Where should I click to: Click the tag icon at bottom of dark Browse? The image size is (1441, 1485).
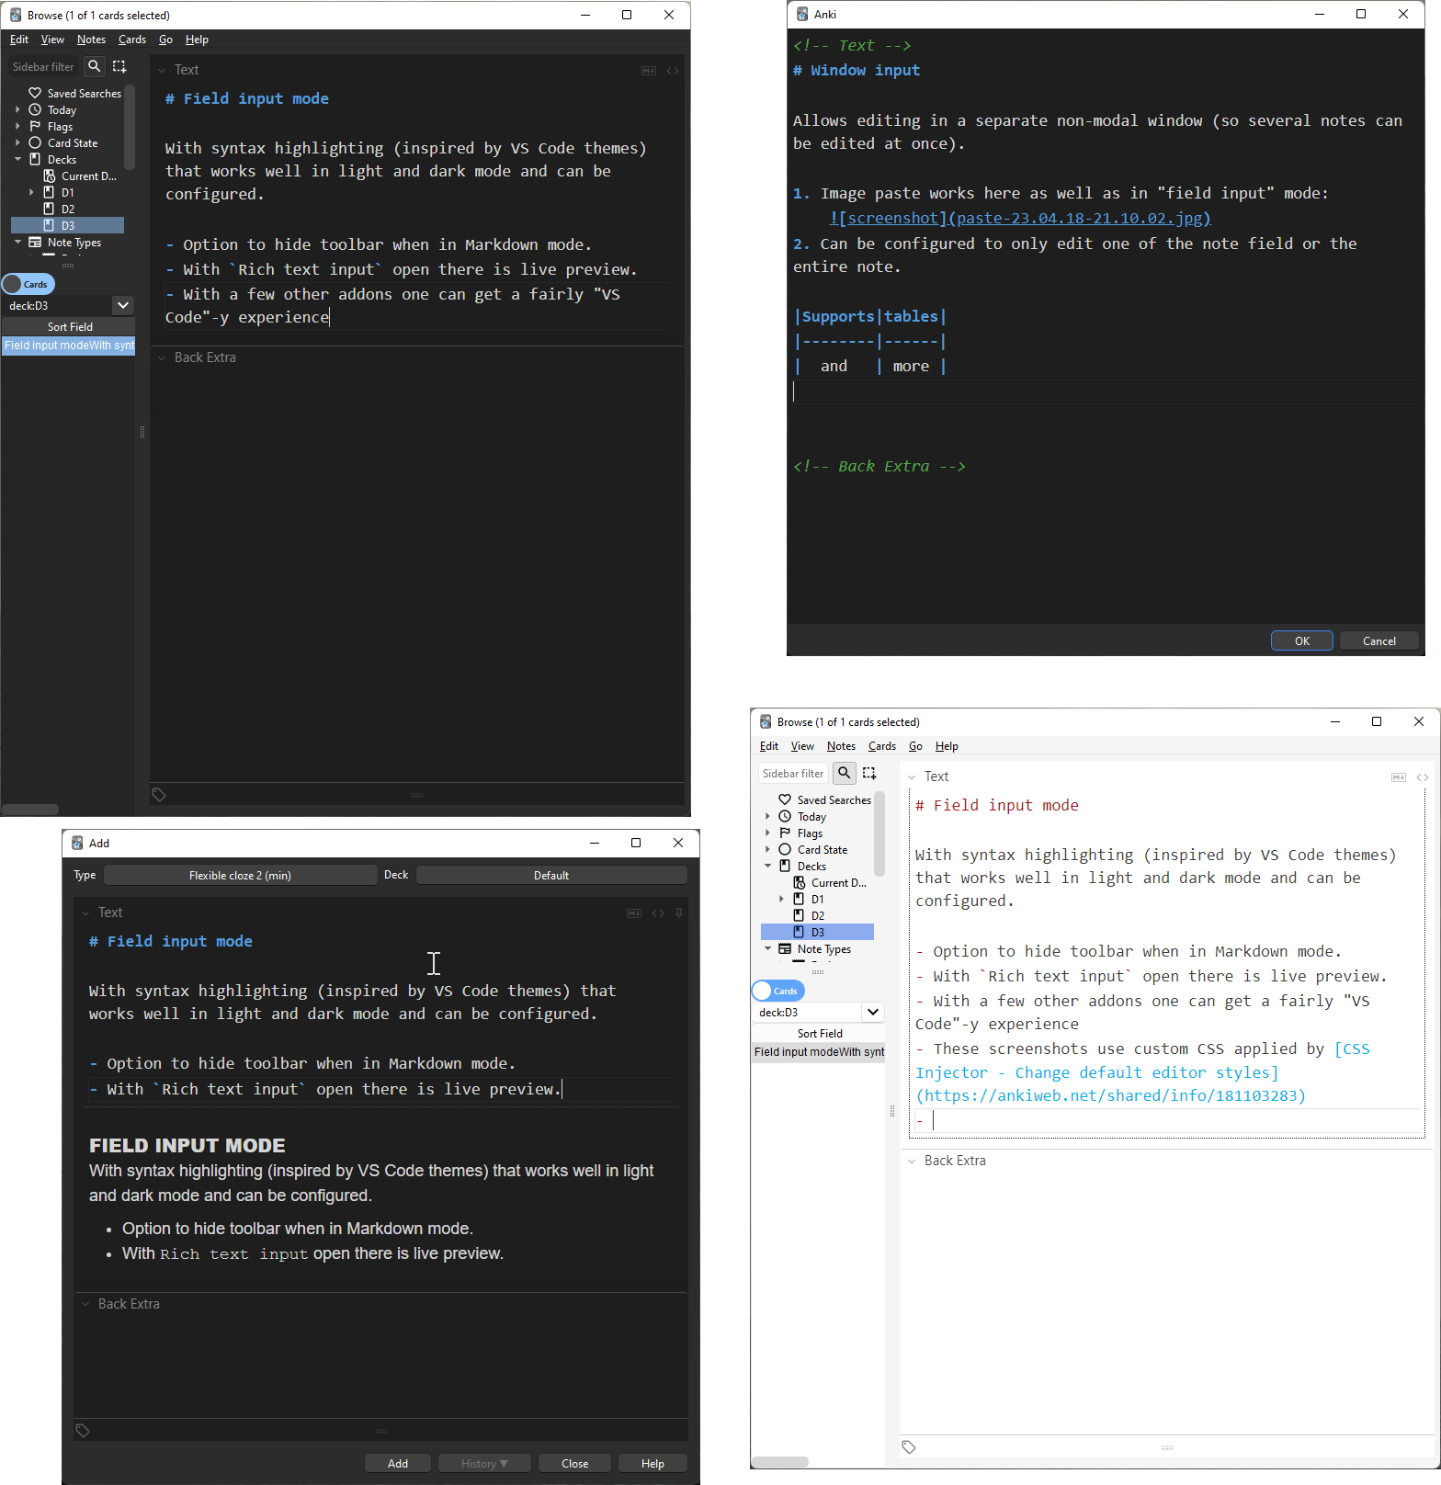159,795
